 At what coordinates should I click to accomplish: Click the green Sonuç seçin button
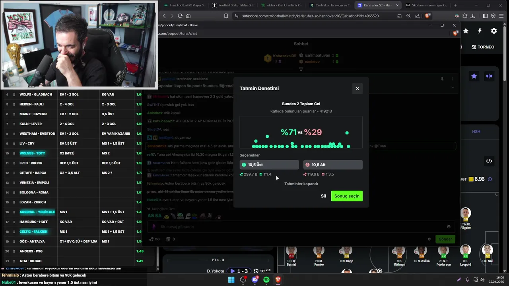(x=347, y=196)
